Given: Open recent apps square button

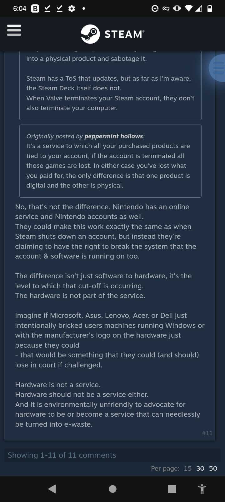Looking at the screenshot, I should [172, 489].
